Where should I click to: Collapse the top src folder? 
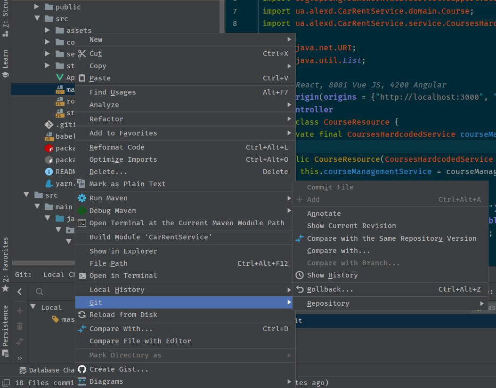coord(37,19)
